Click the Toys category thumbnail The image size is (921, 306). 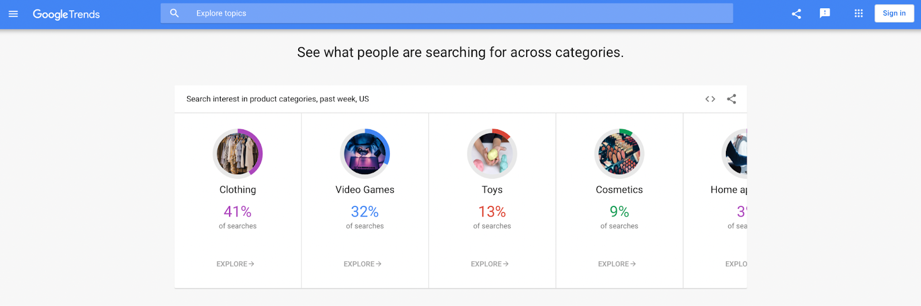point(492,154)
